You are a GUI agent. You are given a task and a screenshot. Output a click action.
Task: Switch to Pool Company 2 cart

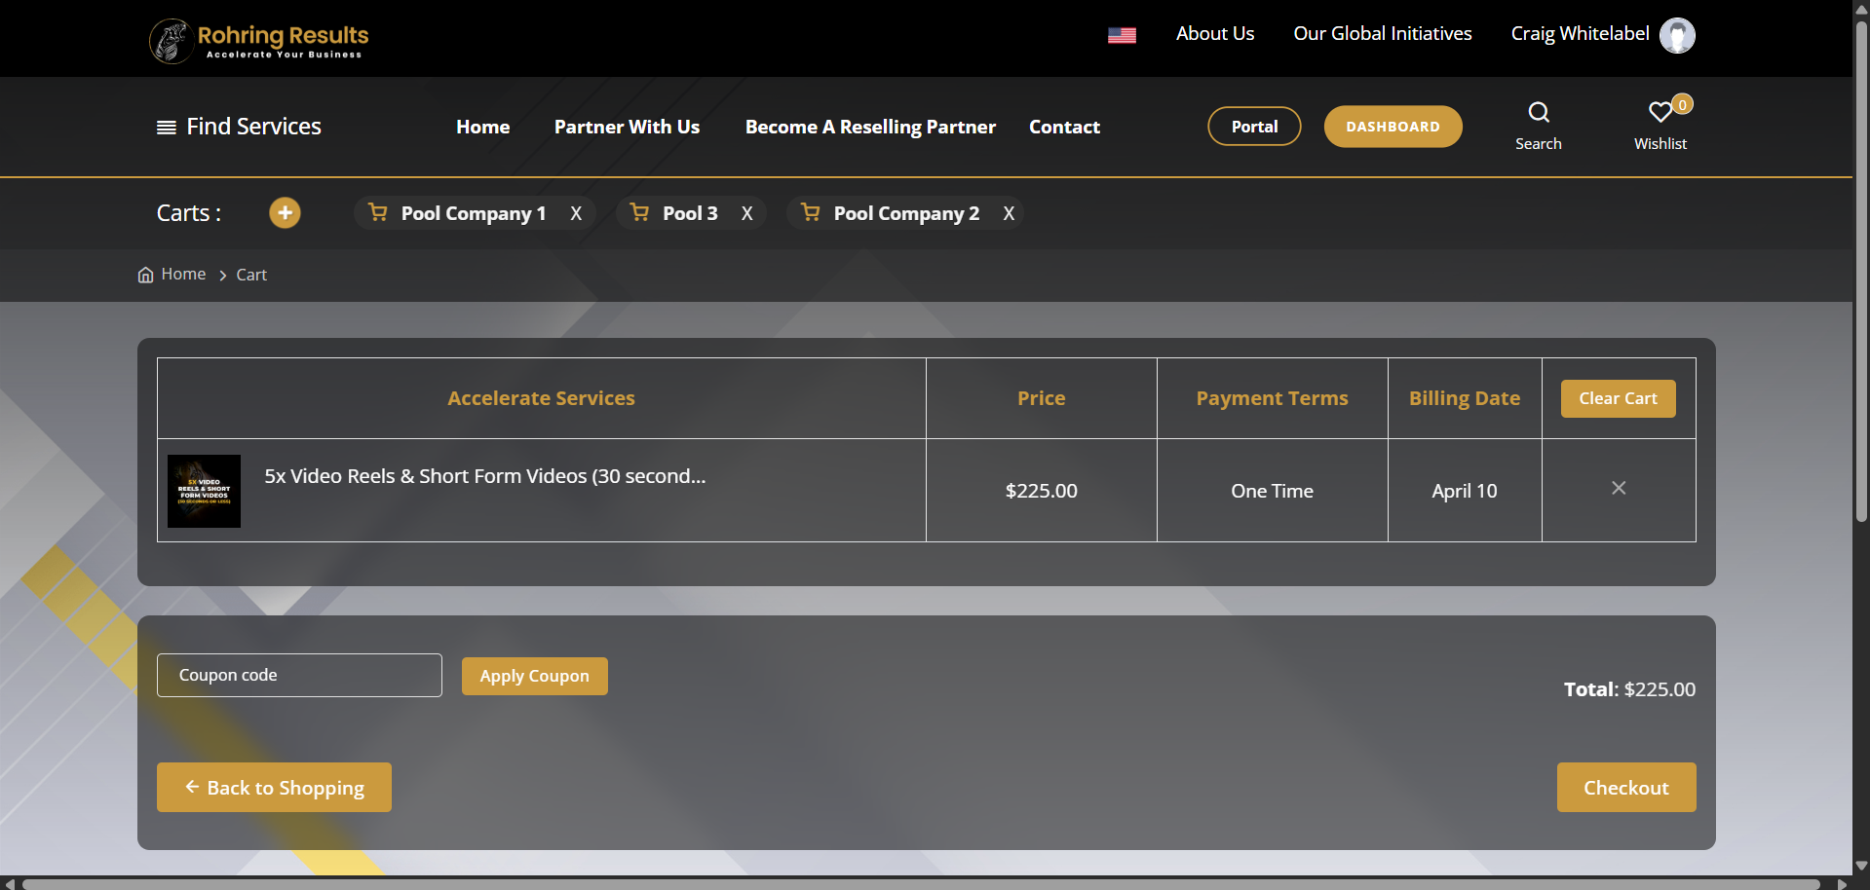(x=905, y=214)
